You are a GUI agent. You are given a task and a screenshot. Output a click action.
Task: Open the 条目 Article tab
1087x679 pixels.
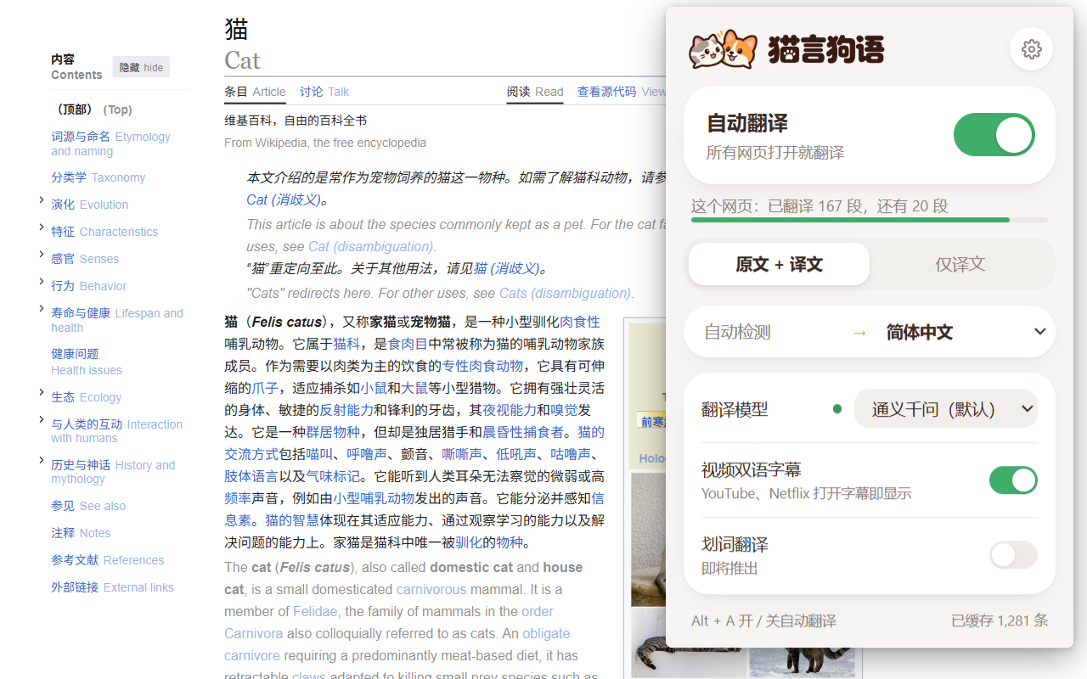click(255, 92)
